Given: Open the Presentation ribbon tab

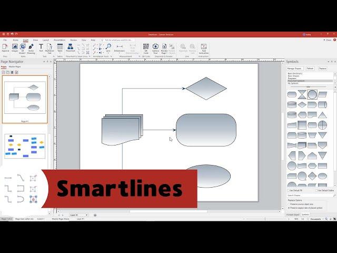Looking at the screenshot, I should (x=60, y=40).
